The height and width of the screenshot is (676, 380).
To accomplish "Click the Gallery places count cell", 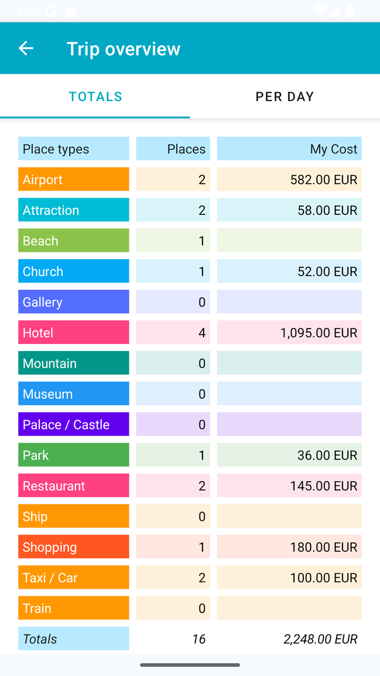I will coord(173,301).
